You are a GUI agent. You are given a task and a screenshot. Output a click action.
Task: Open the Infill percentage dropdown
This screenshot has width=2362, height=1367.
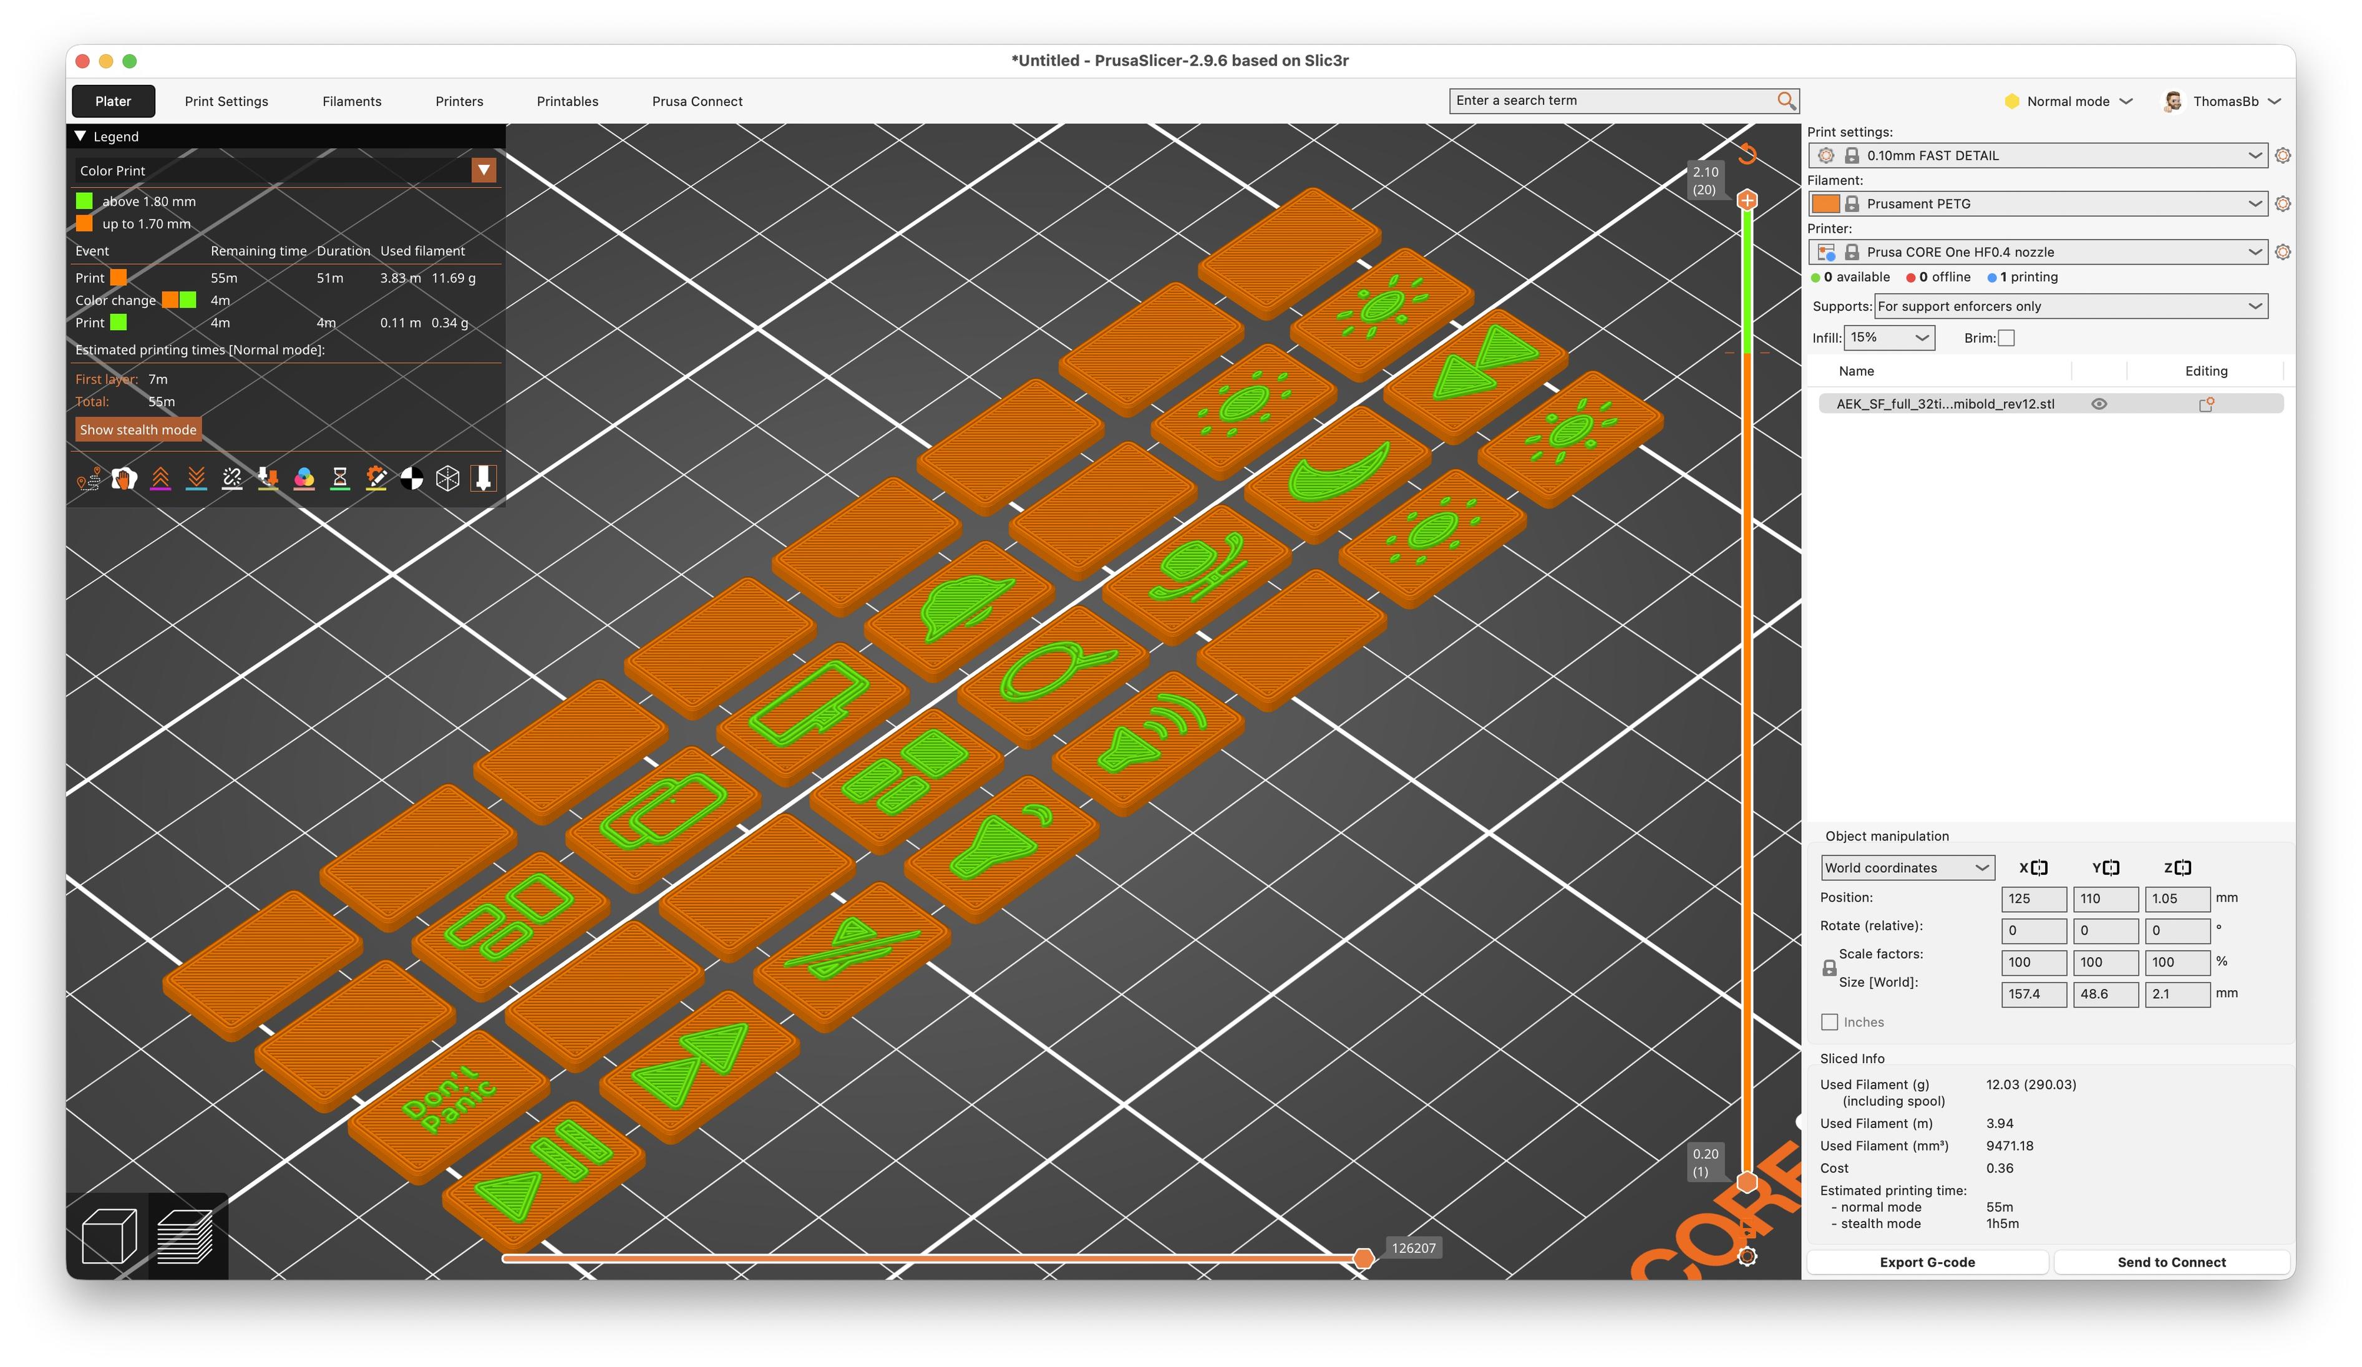(1888, 338)
